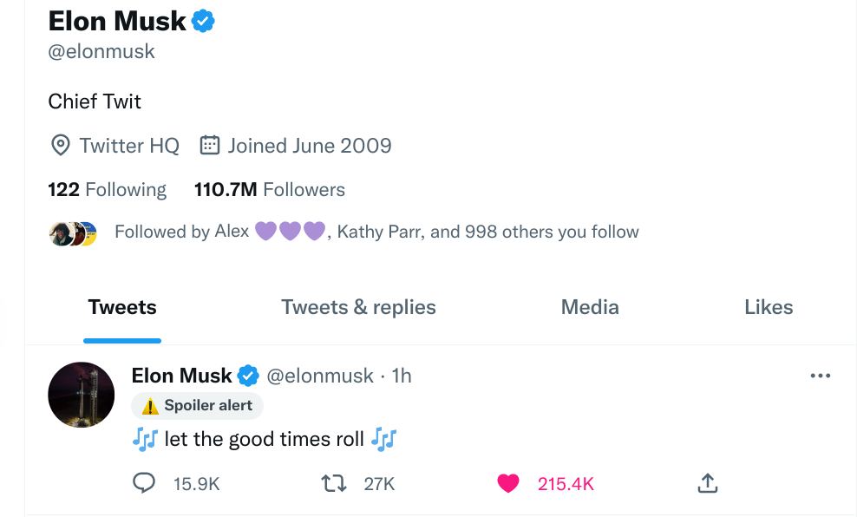Click the calendar icon near Joined June 2009
This screenshot has width=857, height=517.
pos(209,145)
